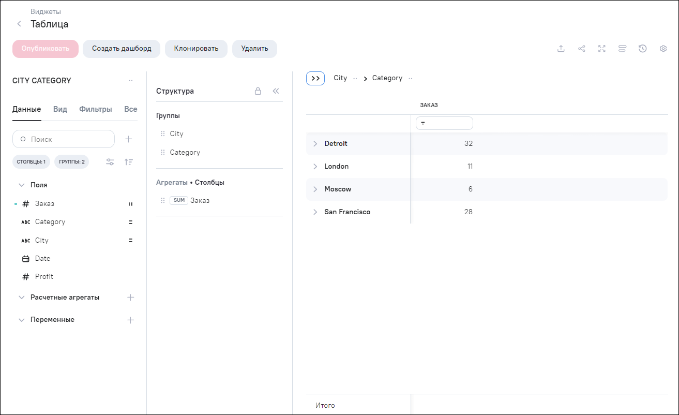679x415 pixels.
Task: Collapse Структура panel with double chevron
Action: coord(276,91)
